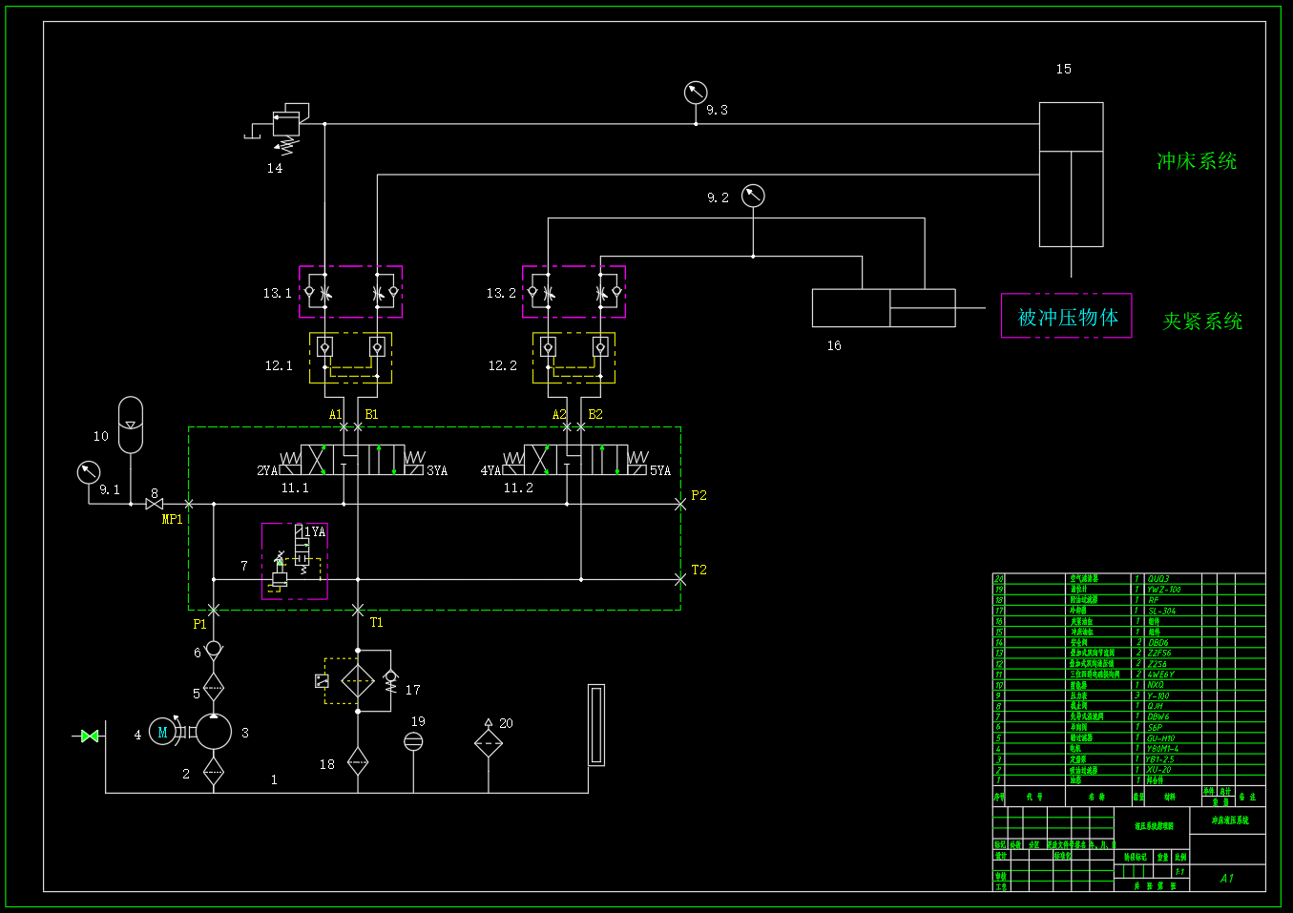
Task: Pick the pressure gauge symbol next to 9.1
Action: 89,472
